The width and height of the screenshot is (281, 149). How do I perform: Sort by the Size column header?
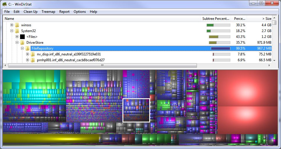[259, 18]
